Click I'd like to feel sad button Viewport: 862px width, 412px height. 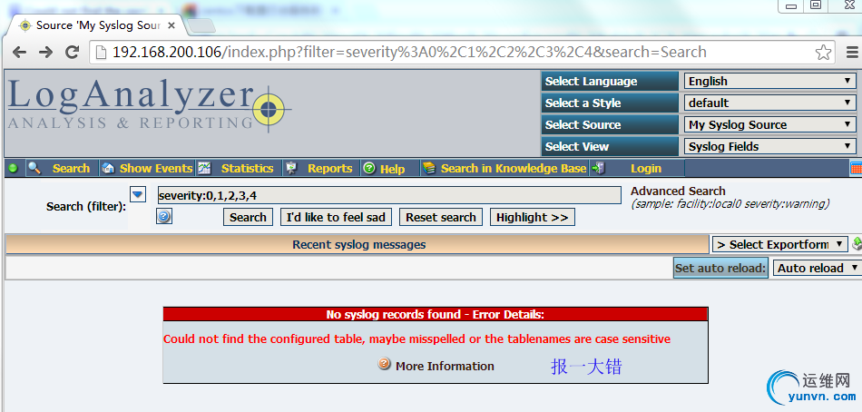point(336,217)
